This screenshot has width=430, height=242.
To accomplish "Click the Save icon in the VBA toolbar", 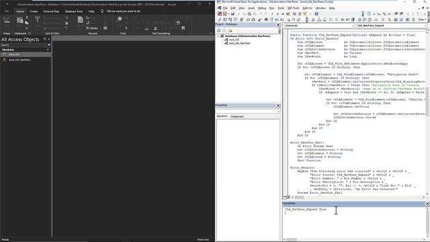I will tap(232, 13).
